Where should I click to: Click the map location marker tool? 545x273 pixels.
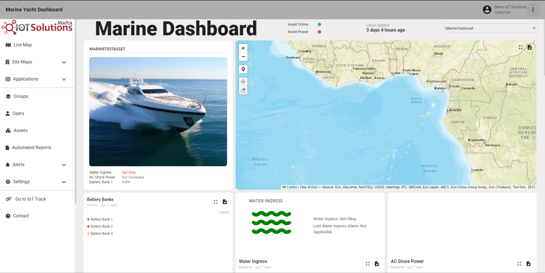[x=243, y=69]
